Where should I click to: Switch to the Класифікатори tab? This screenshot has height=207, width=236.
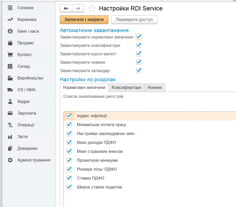126,88
